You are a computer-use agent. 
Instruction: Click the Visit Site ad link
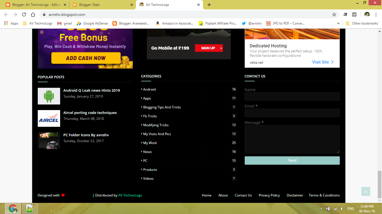(323, 62)
